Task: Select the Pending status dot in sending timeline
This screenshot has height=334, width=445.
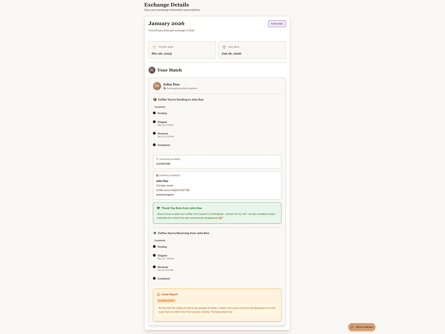Action: click(154, 112)
